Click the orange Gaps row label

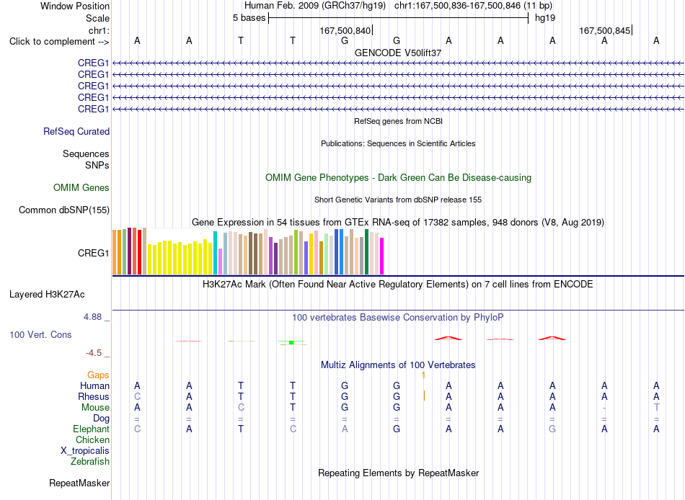[98, 375]
